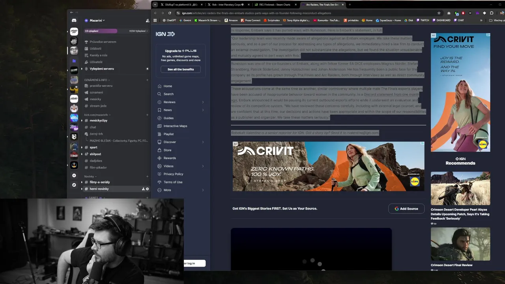Expand Discover submenu in IGN sidebar
The height and width of the screenshot is (284, 505).
pyautogui.click(x=203, y=142)
